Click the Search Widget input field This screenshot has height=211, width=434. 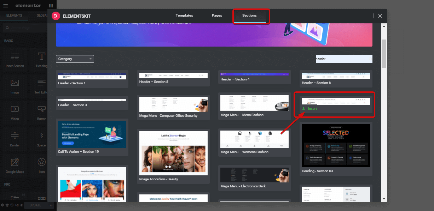[25, 28]
